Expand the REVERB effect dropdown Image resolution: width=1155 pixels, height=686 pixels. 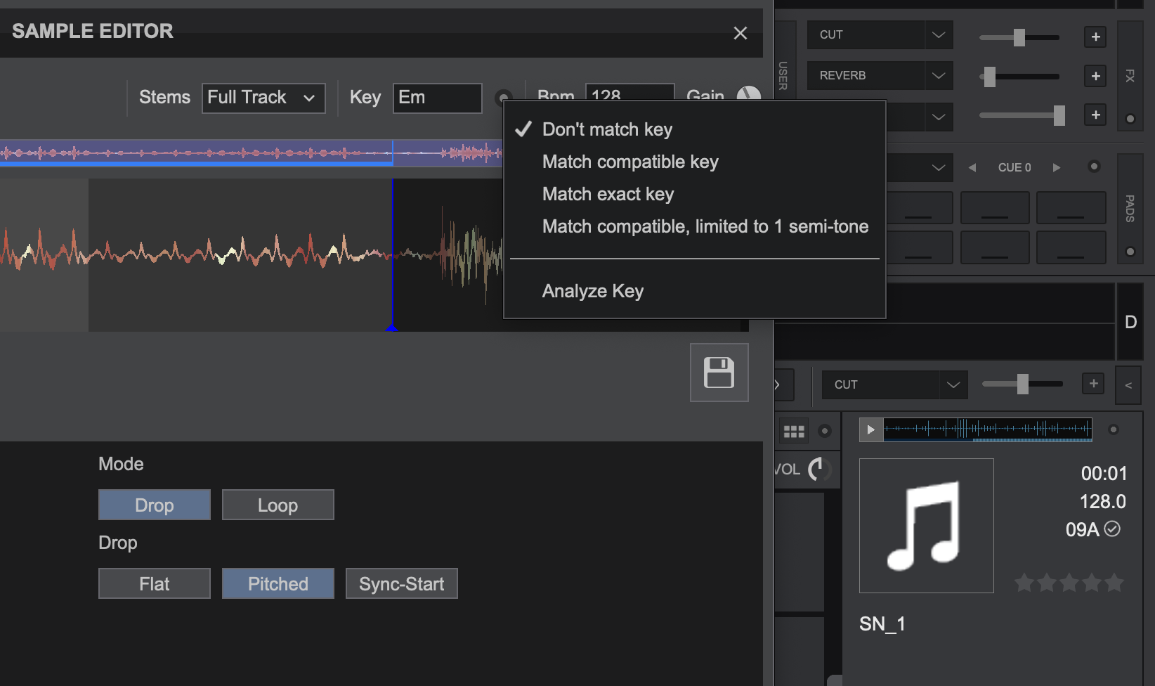(939, 75)
